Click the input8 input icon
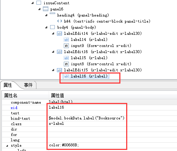This screenshot has width=177, height=151. [x=66, y=64]
